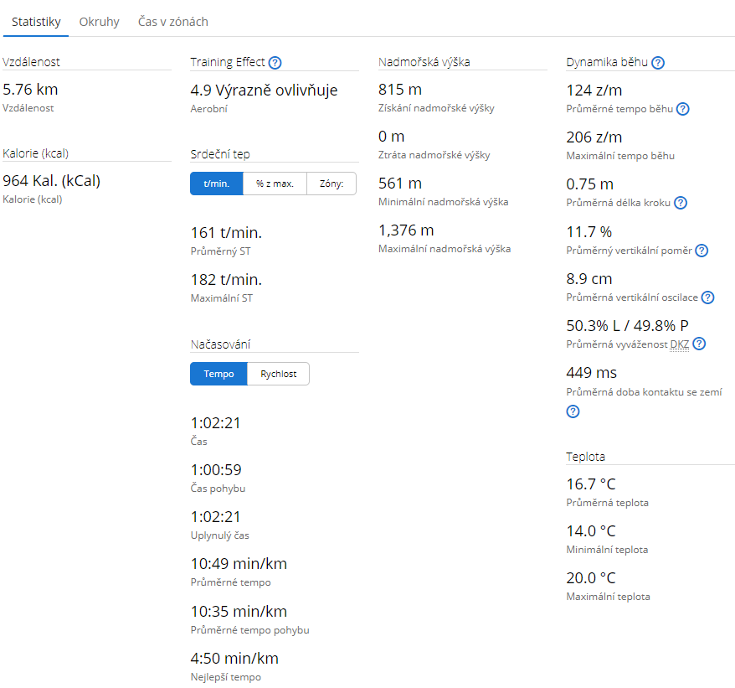
Task: Click help icon for Průměrná vertikální oscilace
Action: 707,297
